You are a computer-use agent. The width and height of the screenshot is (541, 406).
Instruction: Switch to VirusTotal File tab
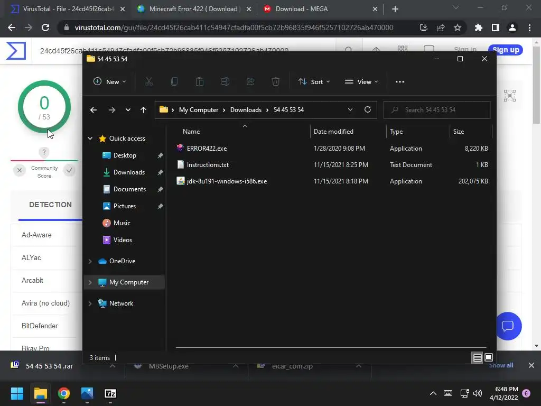coord(62,9)
